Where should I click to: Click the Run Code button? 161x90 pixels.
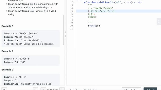click(x=131, y=89)
